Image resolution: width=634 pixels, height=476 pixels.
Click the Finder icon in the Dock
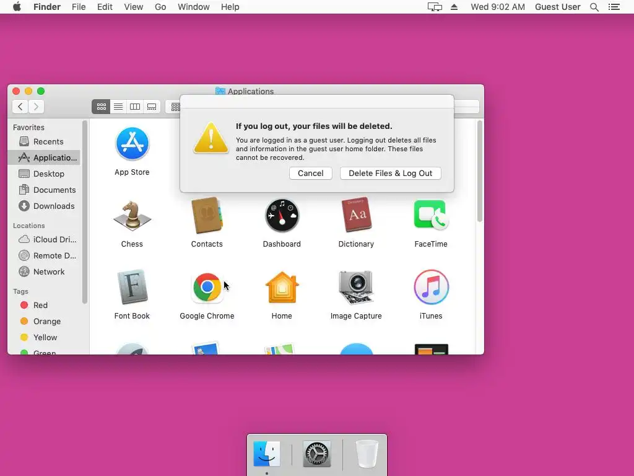267,454
